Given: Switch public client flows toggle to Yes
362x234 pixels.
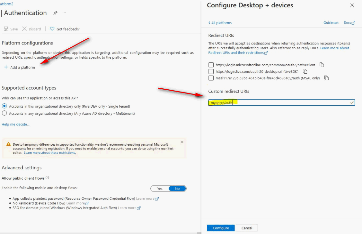Looking at the screenshot, I should tap(160, 189).
